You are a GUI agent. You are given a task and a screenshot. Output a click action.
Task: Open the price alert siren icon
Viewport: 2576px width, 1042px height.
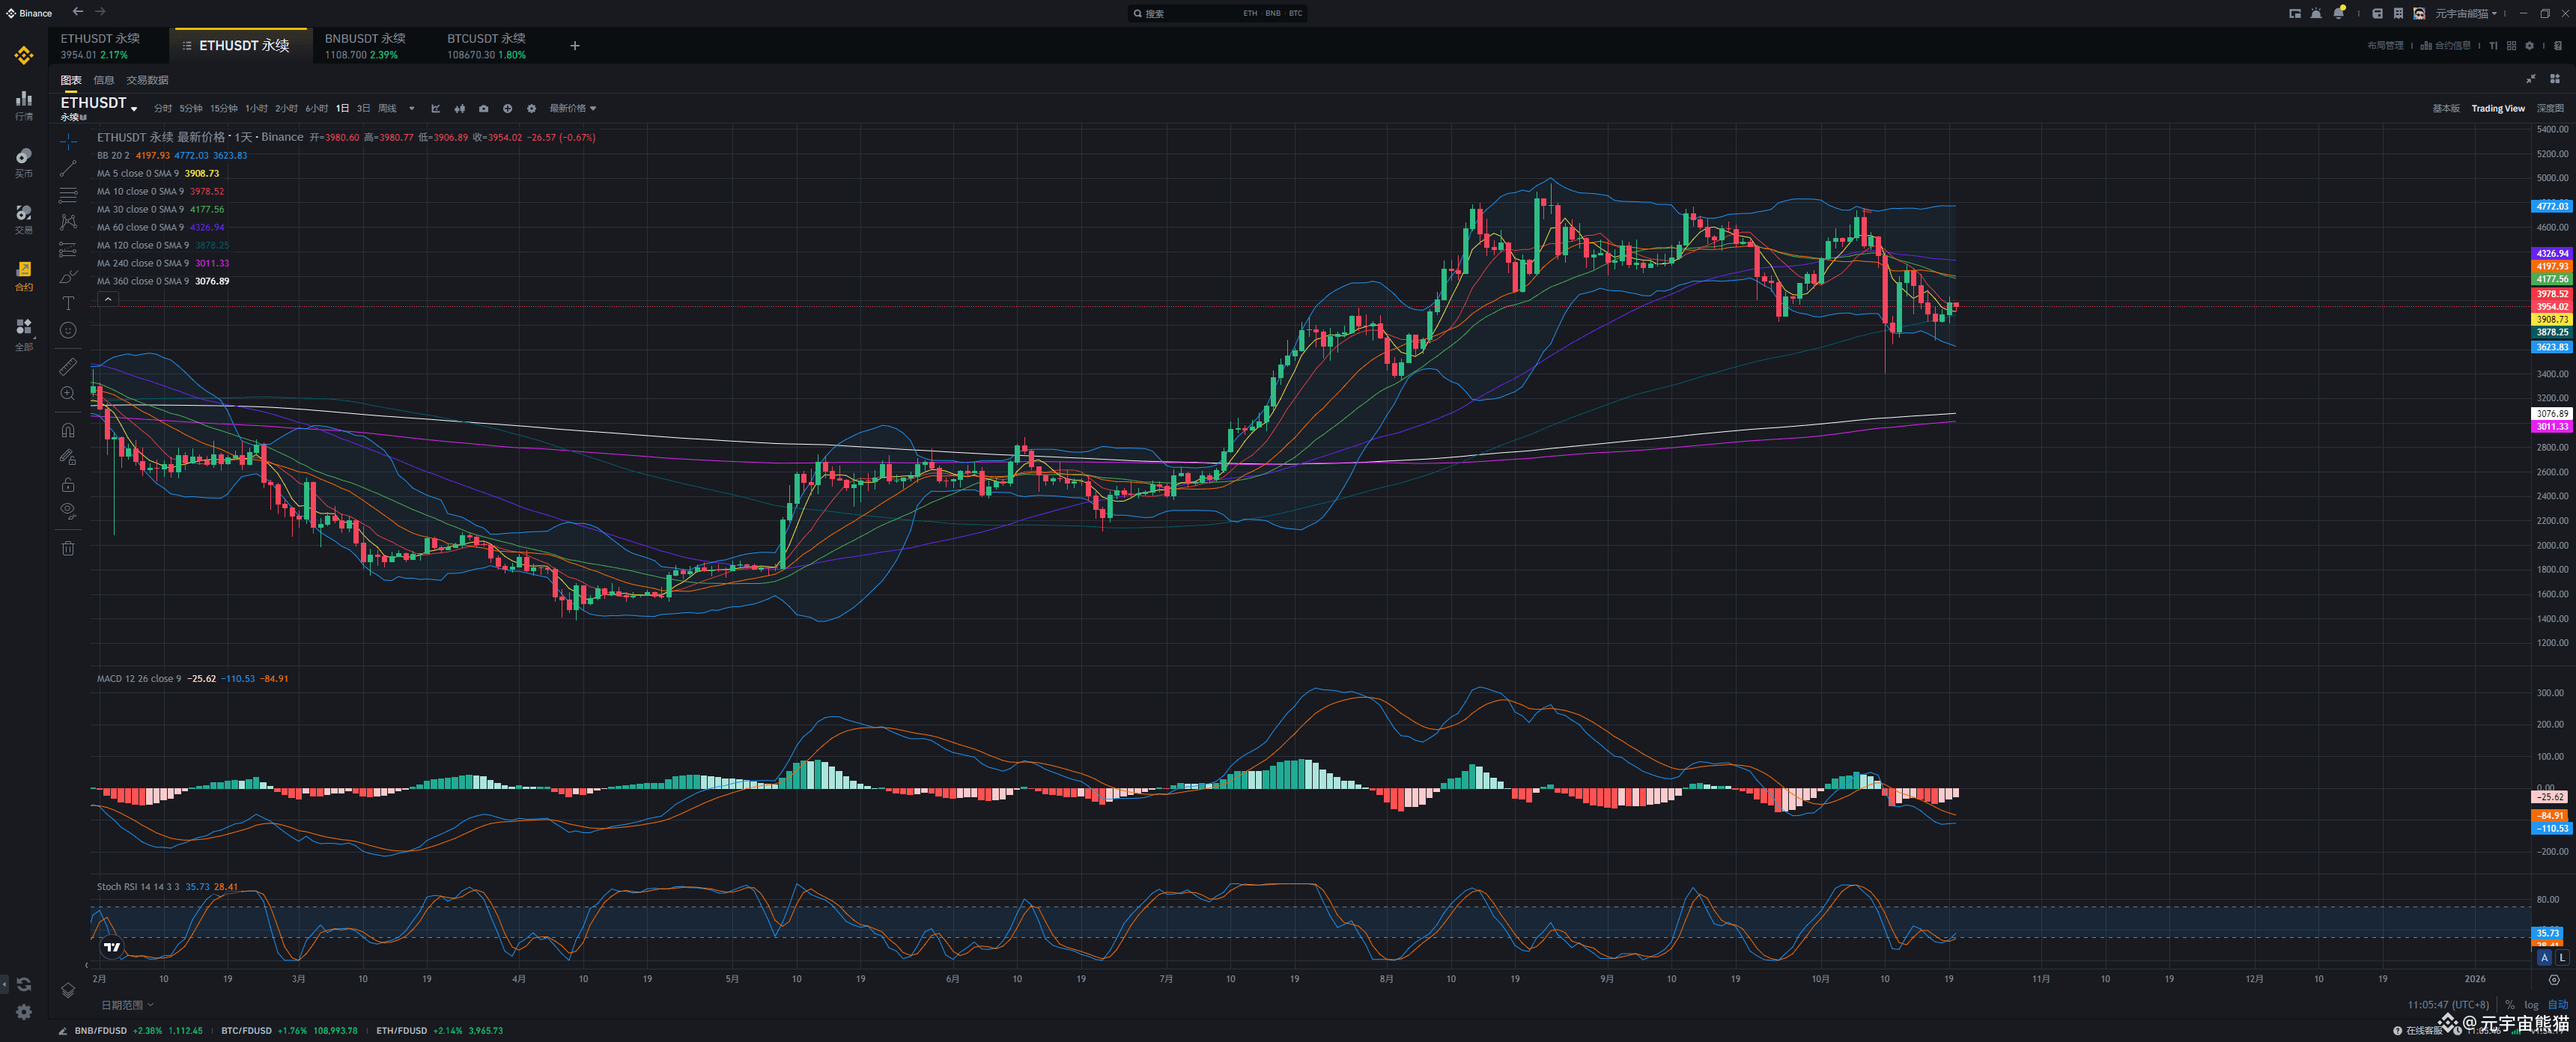tap(2316, 13)
